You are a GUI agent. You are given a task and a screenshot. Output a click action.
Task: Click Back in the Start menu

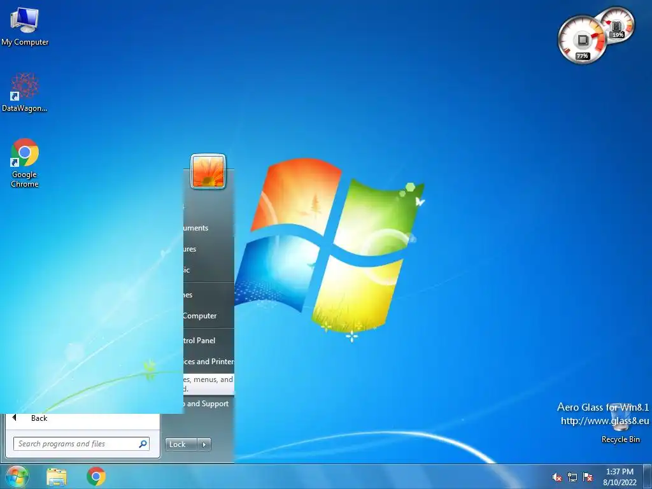[x=39, y=418]
